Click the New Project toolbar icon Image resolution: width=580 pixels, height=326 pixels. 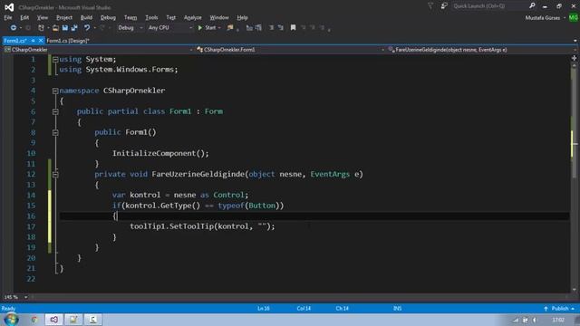41,28
